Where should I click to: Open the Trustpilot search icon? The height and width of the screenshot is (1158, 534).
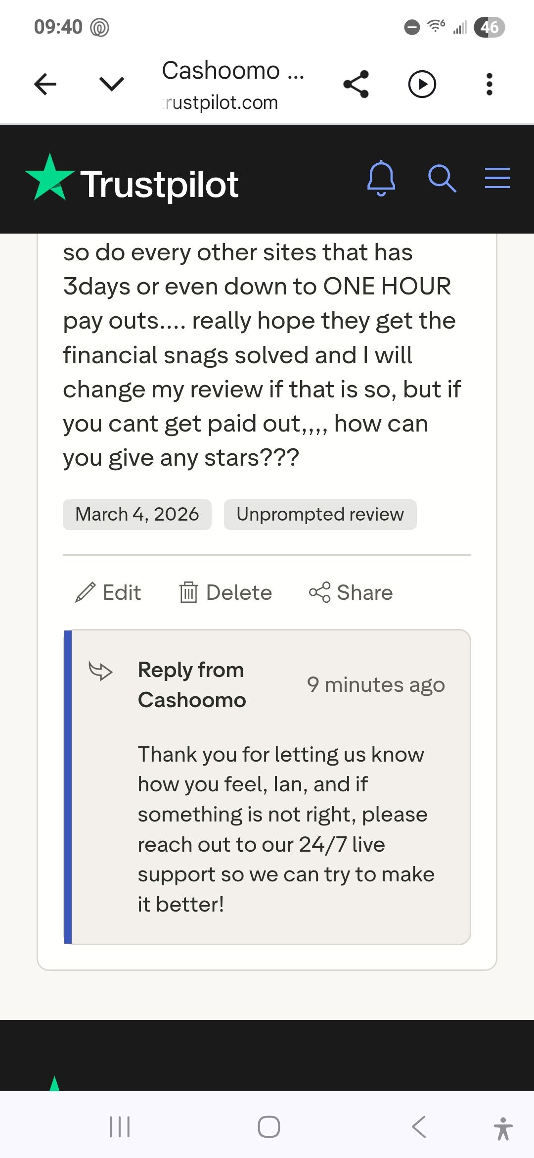click(x=442, y=178)
